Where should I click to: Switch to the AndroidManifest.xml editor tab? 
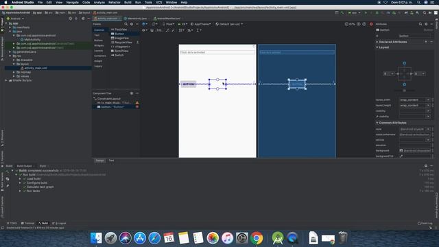tap(169, 19)
